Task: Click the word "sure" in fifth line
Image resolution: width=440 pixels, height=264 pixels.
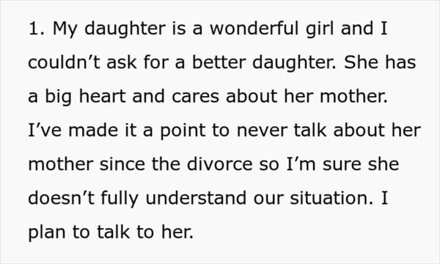Action: (342, 165)
